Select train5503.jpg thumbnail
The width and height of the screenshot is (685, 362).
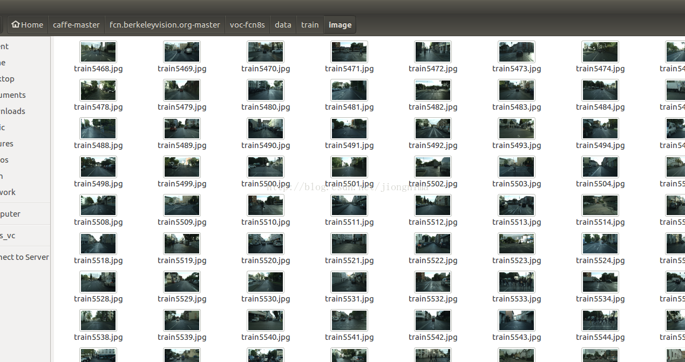[x=517, y=167]
